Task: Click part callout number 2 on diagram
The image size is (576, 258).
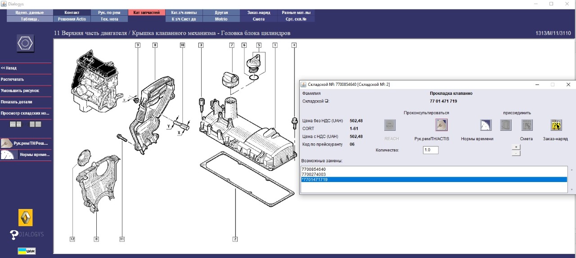Action: pyautogui.click(x=235, y=239)
